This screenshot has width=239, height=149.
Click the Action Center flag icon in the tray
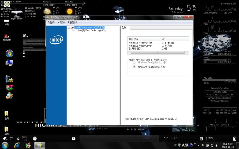pyautogui.click(x=203, y=146)
